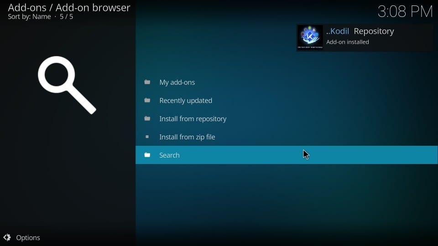Click the Kodil Repository notification title

pyautogui.click(x=360, y=31)
